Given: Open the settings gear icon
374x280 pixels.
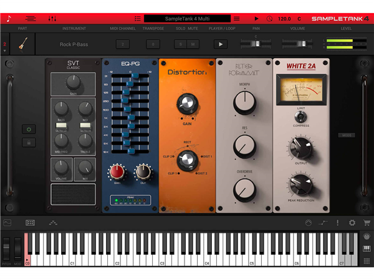Looking at the screenshot, I should [352, 223].
